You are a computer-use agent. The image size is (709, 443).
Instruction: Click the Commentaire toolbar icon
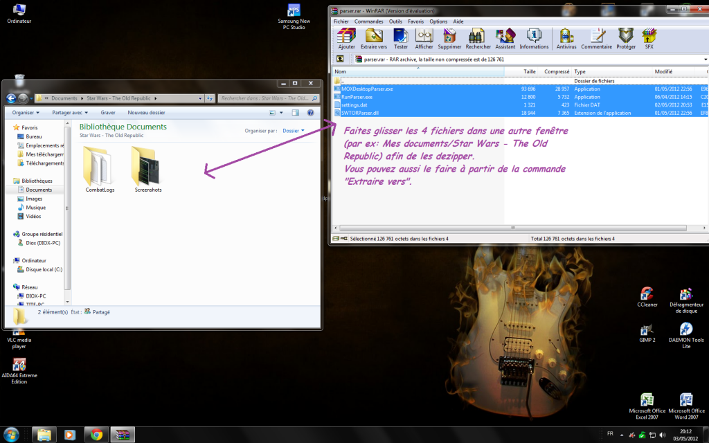coord(596,39)
